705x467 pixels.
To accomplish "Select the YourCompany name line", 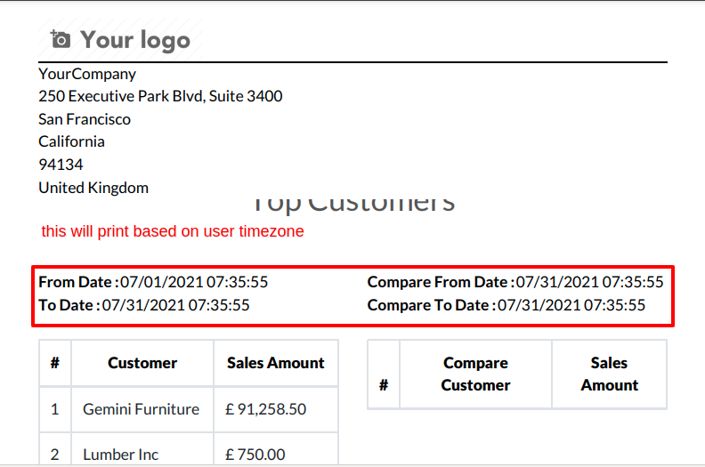I will click(87, 74).
